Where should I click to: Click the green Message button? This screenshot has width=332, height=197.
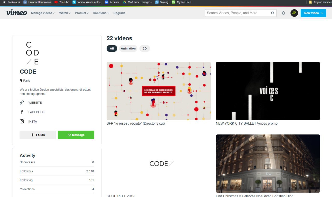[x=76, y=135]
